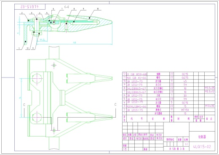
Task: Click the 1:1 scale value
Action: click(186, 144)
